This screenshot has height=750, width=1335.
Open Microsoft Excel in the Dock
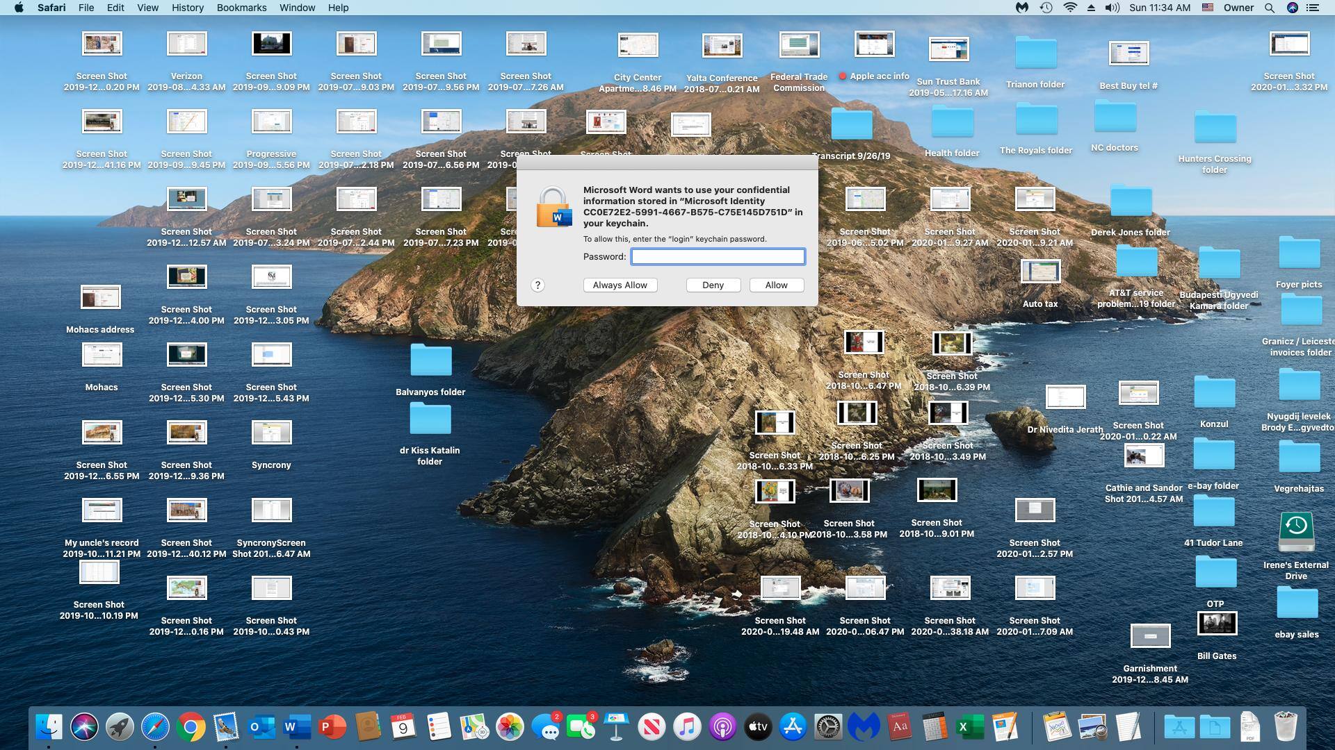tap(969, 727)
